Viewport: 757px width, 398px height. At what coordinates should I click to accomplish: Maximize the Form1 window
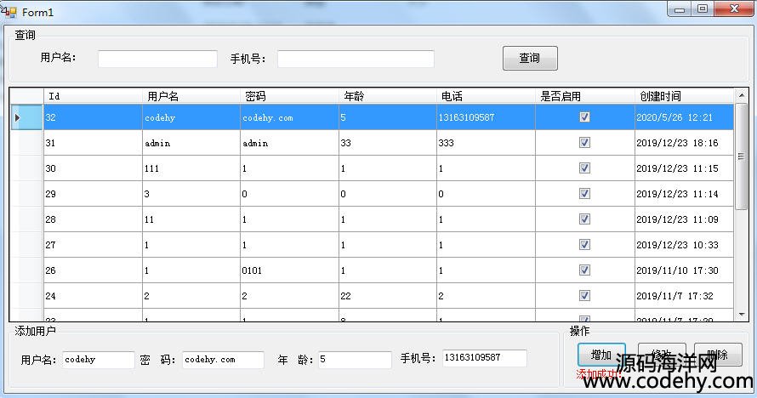[703, 9]
